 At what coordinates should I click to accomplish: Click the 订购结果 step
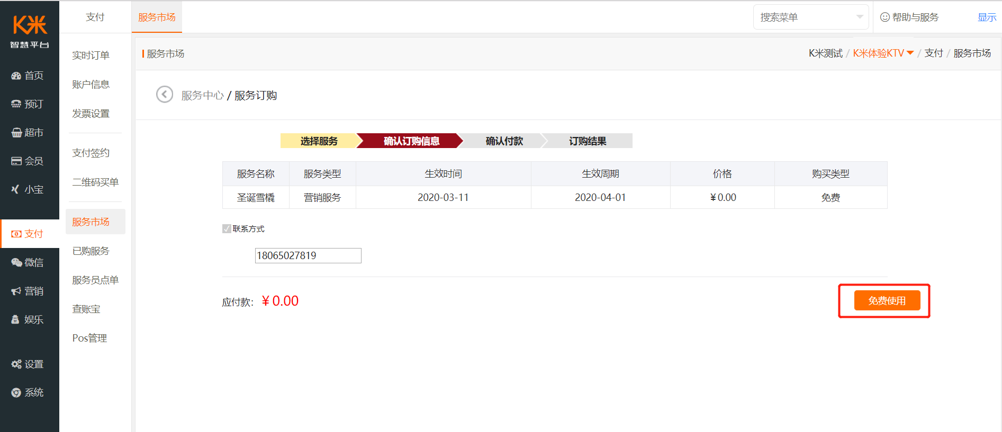[588, 141]
